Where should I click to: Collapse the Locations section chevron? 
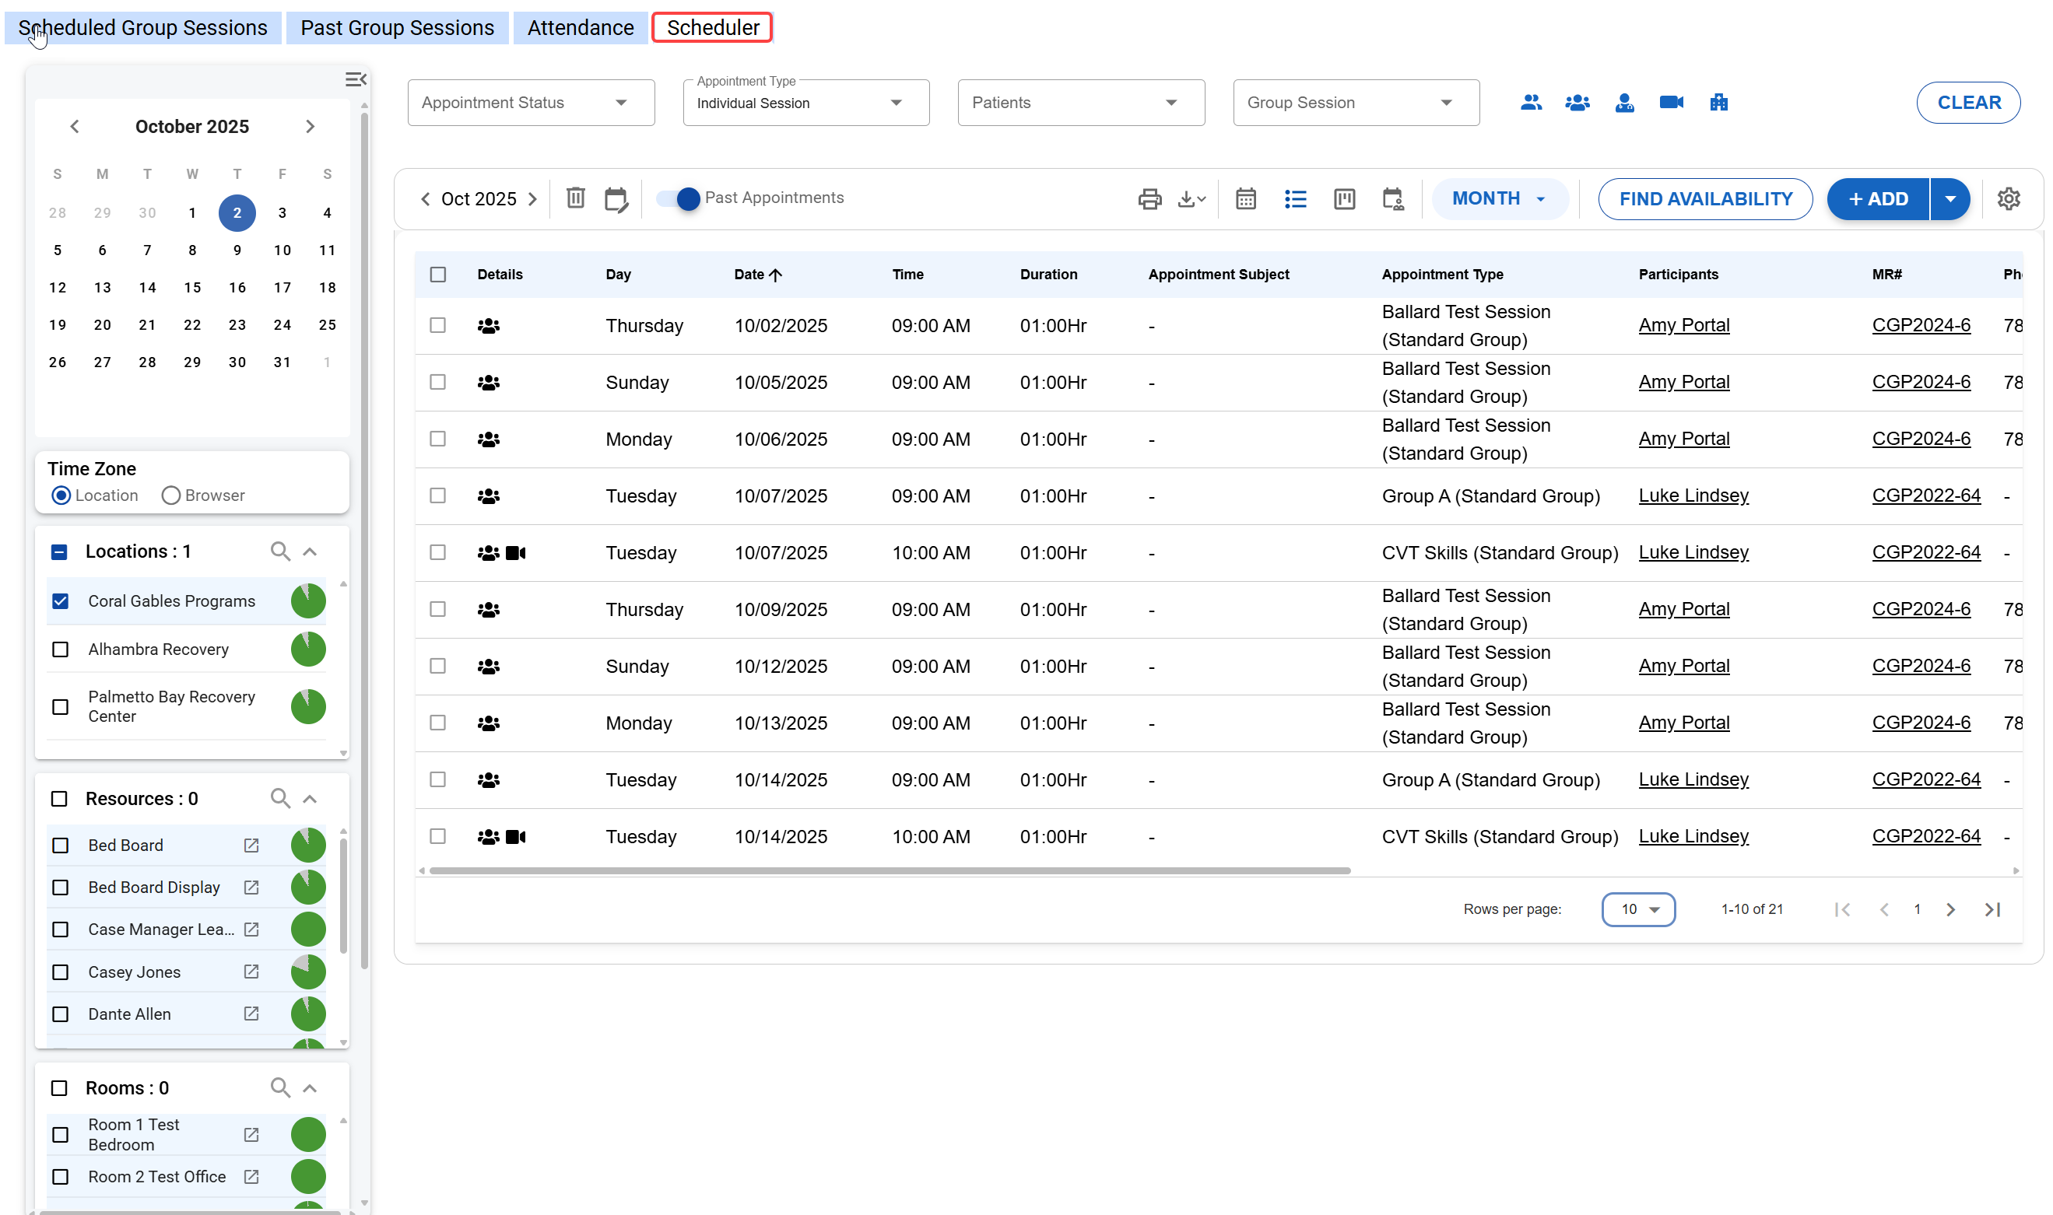[x=310, y=551]
